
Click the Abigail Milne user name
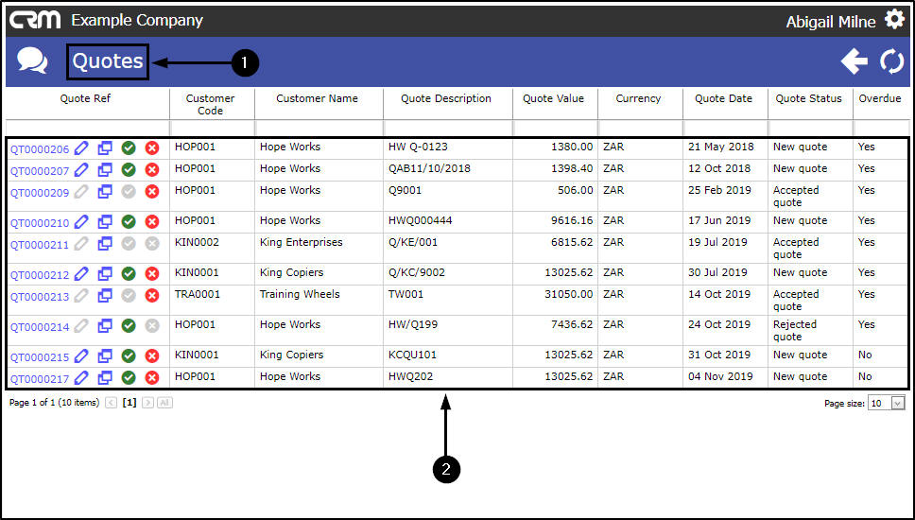[830, 22]
